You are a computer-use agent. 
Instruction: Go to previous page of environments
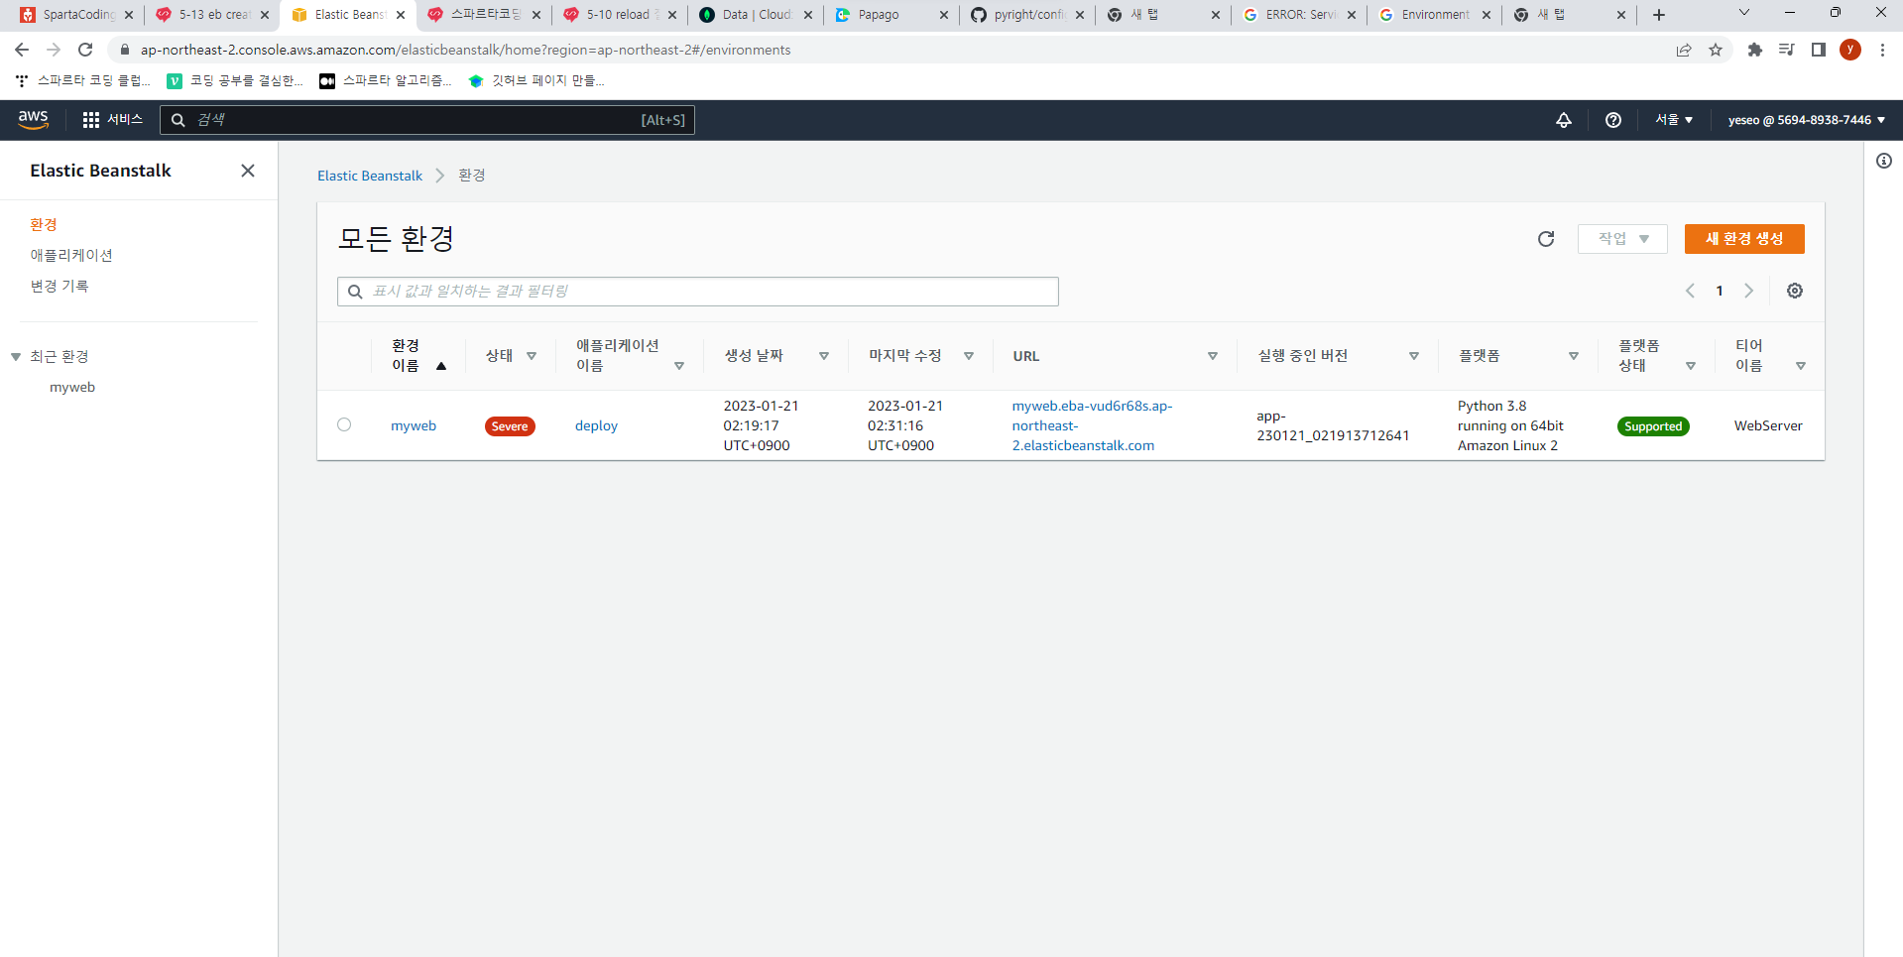(1690, 291)
